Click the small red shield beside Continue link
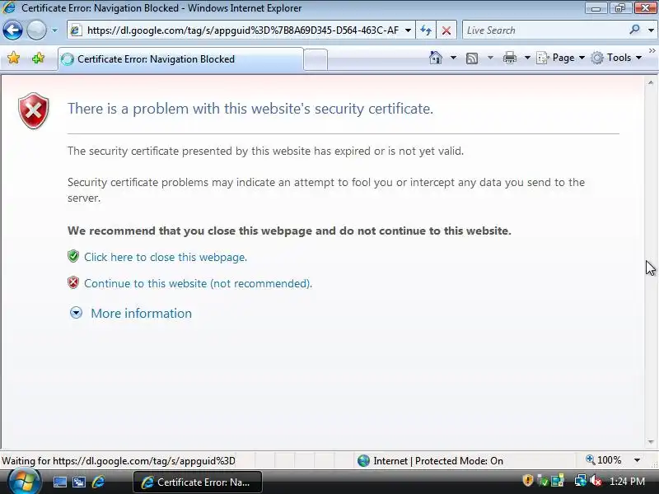This screenshot has width=659, height=494. coord(73,282)
